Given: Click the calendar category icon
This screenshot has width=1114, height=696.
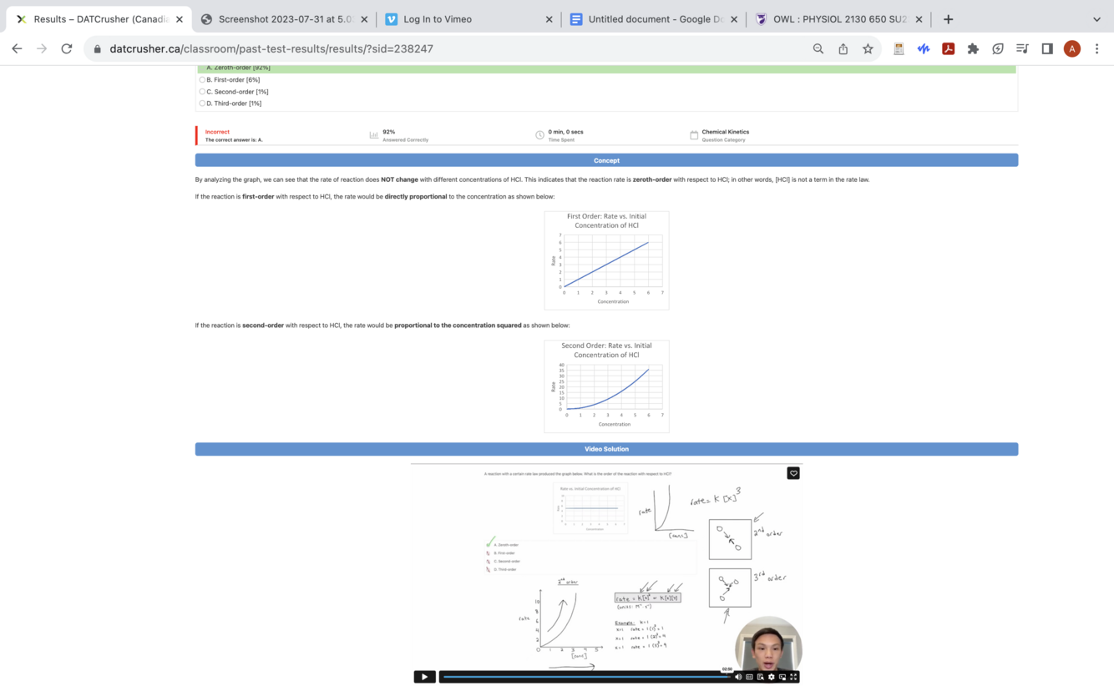Looking at the screenshot, I should [694, 135].
